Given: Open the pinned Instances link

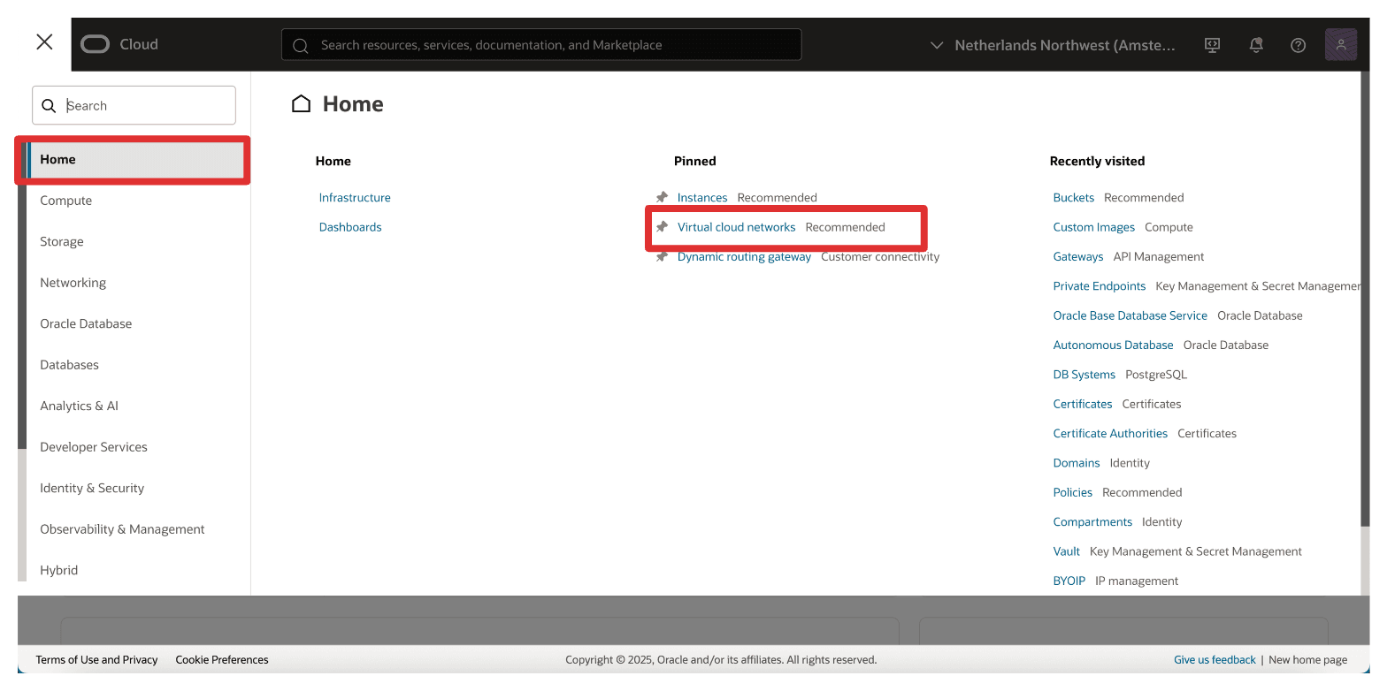Looking at the screenshot, I should (702, 197).
